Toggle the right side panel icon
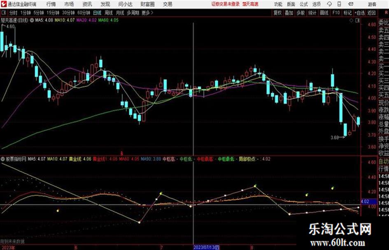This screenshot has width=389, height=250. pos(357,21)
